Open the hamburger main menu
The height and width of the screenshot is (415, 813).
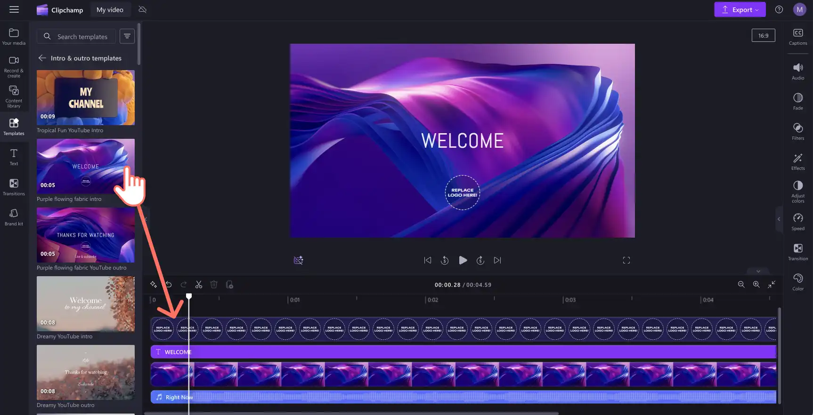coord(14,9)
